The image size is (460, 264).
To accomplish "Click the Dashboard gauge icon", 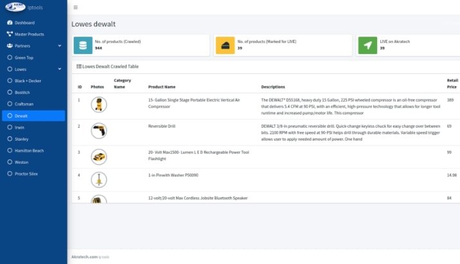I will [10, 22].
